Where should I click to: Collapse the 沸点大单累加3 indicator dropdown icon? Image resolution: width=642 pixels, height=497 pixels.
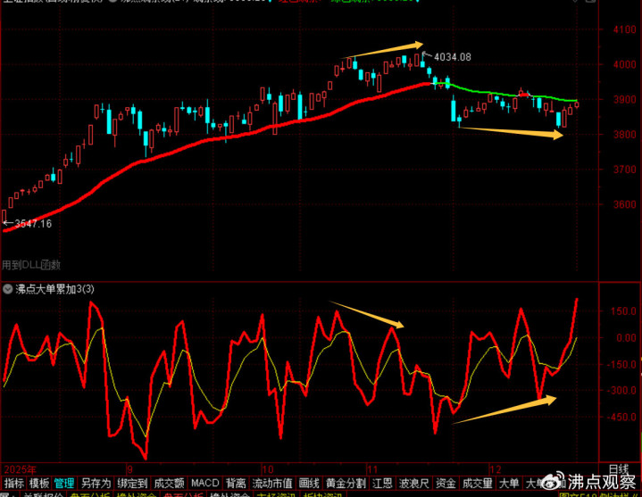click(8, 290)
